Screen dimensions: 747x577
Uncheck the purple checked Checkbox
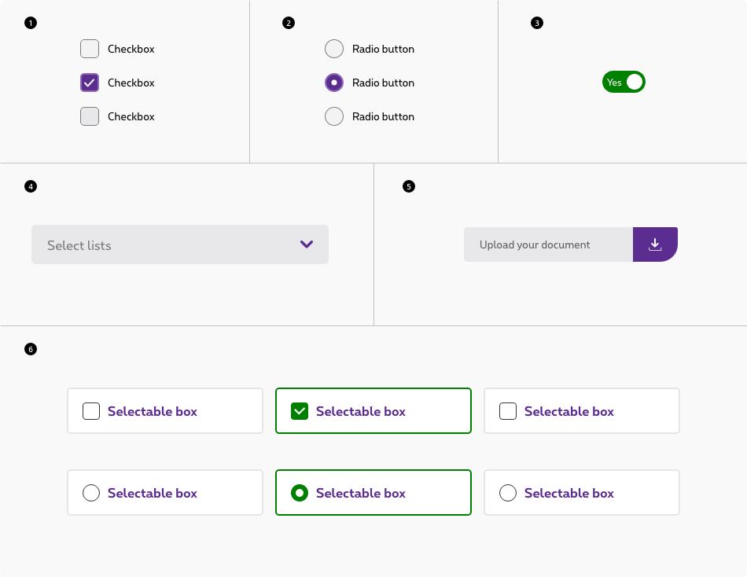[90, 83]
